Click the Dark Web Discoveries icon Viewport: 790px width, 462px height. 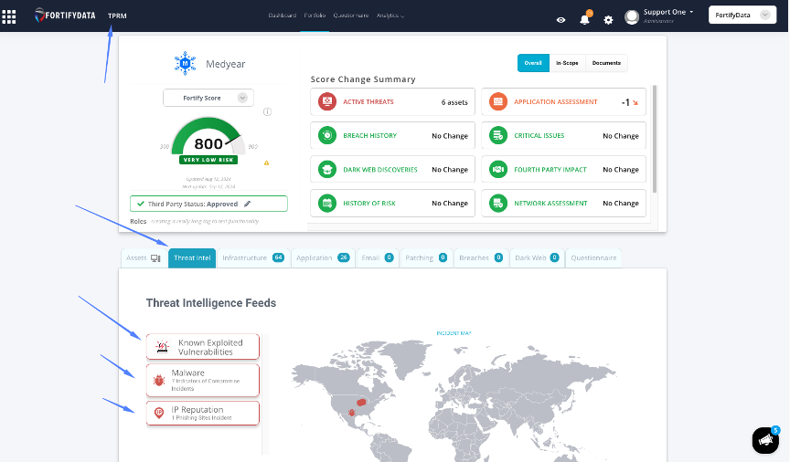coord(327,170)
